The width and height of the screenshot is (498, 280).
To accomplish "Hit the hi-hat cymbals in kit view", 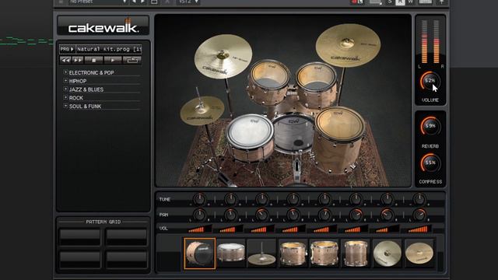I will (x=202, y=110).
